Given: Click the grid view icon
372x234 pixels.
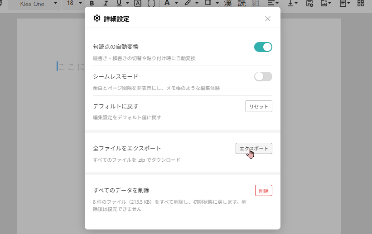Looking at the screenshot, I should (361, 3).
